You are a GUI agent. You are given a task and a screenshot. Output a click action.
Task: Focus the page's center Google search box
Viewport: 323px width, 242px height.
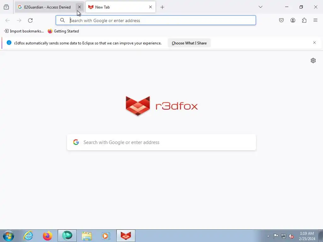coord(161,142)
